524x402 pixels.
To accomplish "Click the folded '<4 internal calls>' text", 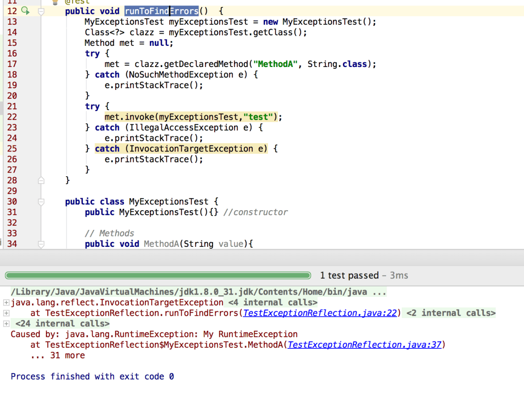I will coord(273,302).
